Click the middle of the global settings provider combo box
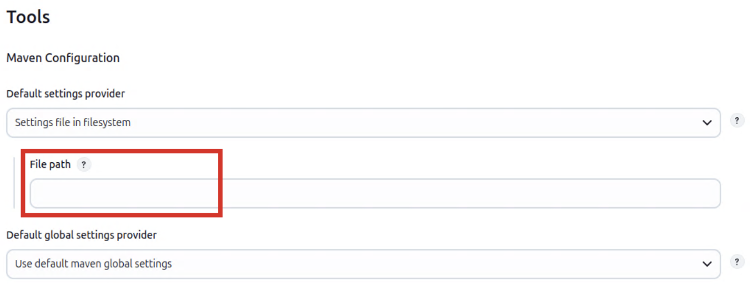 [363, 264]
